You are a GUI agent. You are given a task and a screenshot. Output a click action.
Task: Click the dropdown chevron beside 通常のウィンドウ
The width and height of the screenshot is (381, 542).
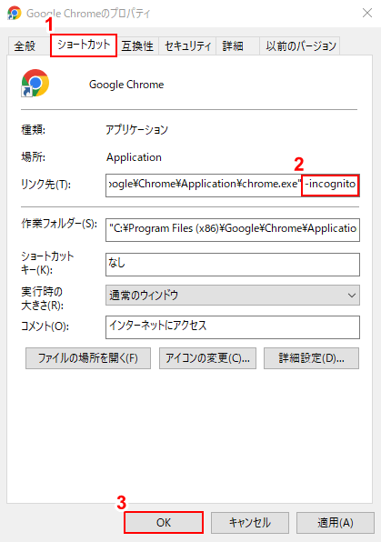[352, 296]
